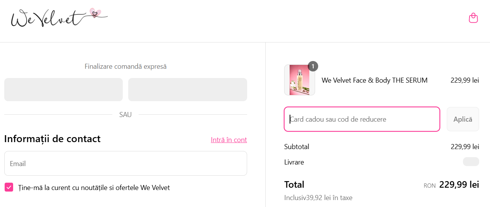This screenshot has width=490, height=207.
Task: Click the newsletter label 'Ține-mă la curent'
Action: 94,188
